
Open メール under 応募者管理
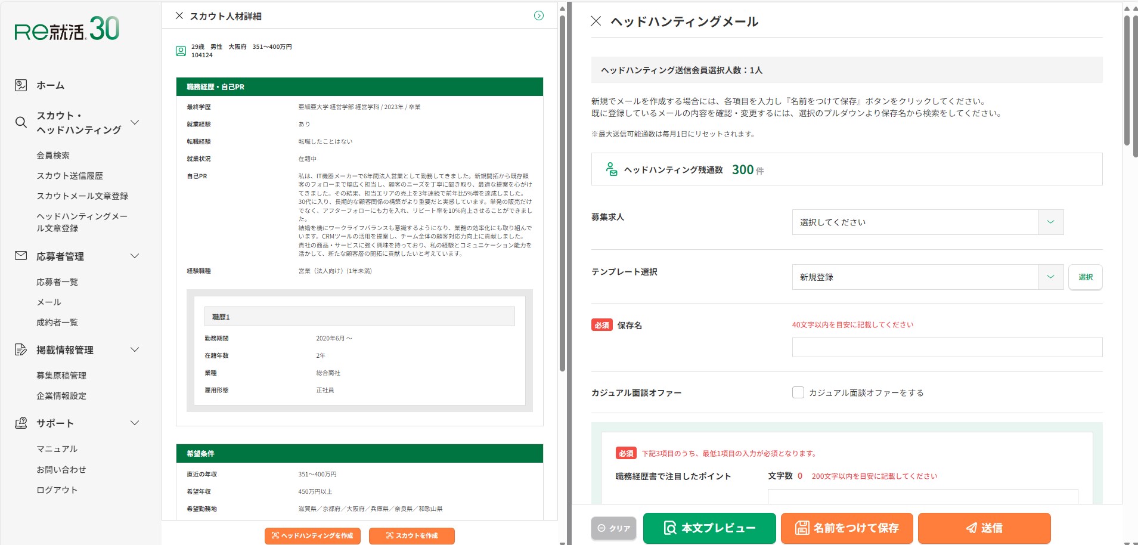(49, 302)
